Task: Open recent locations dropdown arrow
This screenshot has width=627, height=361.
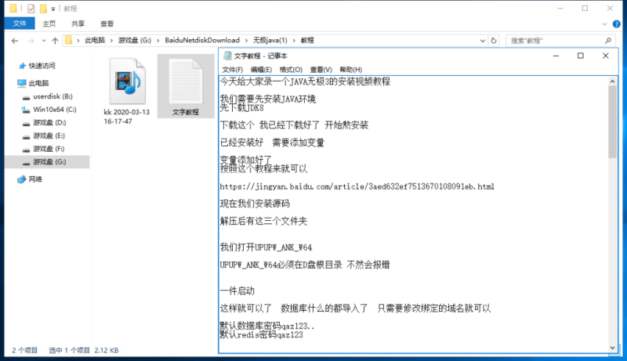Action: (44, 41)
